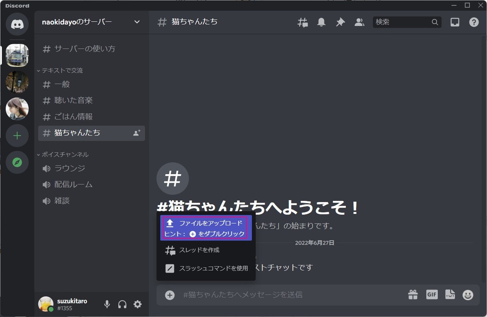The height and width of the screenshot is (317, 487).
Task: Open Discord home direct messages
Action: click(17, 24)
